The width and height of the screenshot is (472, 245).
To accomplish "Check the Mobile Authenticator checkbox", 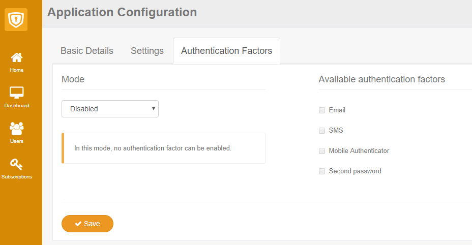I will (322, 151).
